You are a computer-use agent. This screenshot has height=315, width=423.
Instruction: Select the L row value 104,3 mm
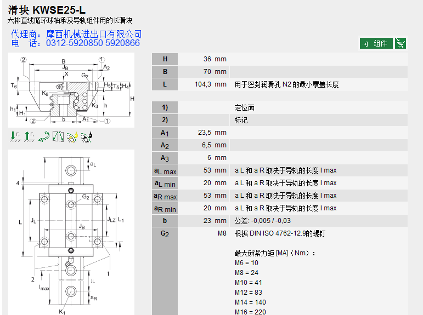(x=210, y=84)
